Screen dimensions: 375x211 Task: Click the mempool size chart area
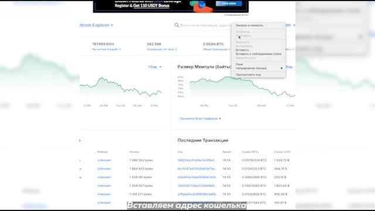pyautogui.click(x=242, y=87)
